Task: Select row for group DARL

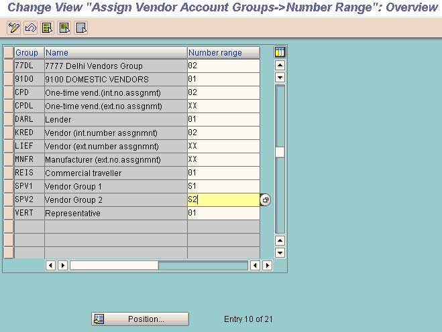Action: click(x=9, y=119)
